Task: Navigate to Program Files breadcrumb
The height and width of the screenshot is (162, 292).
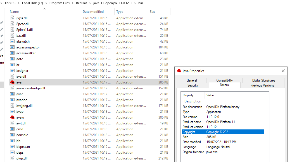Action: coord(60,3)
